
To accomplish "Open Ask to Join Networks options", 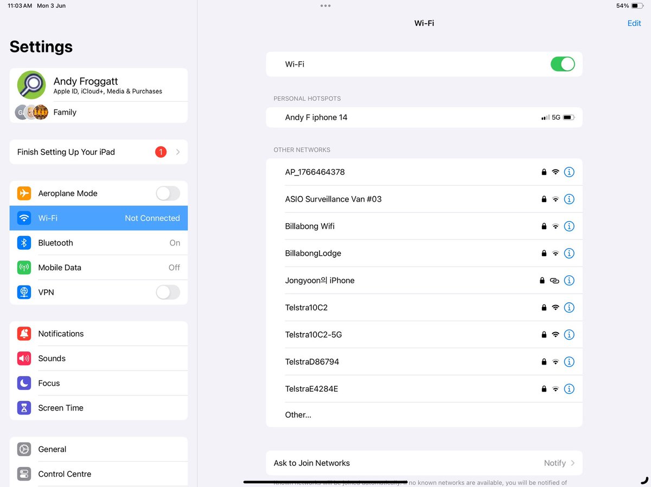I will 424,463.
